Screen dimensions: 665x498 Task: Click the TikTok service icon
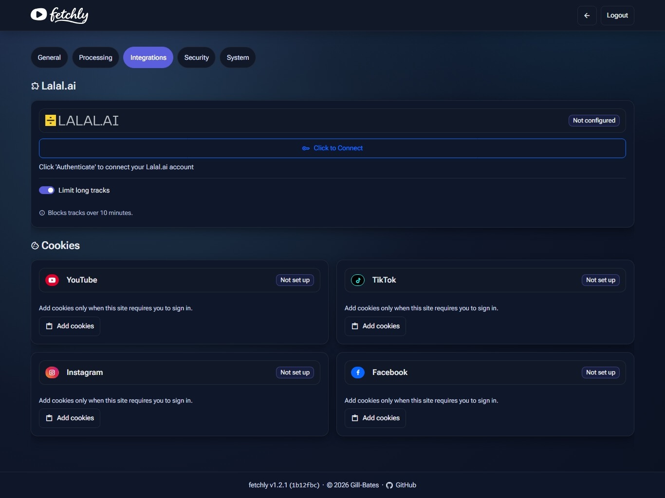[358, 280]
